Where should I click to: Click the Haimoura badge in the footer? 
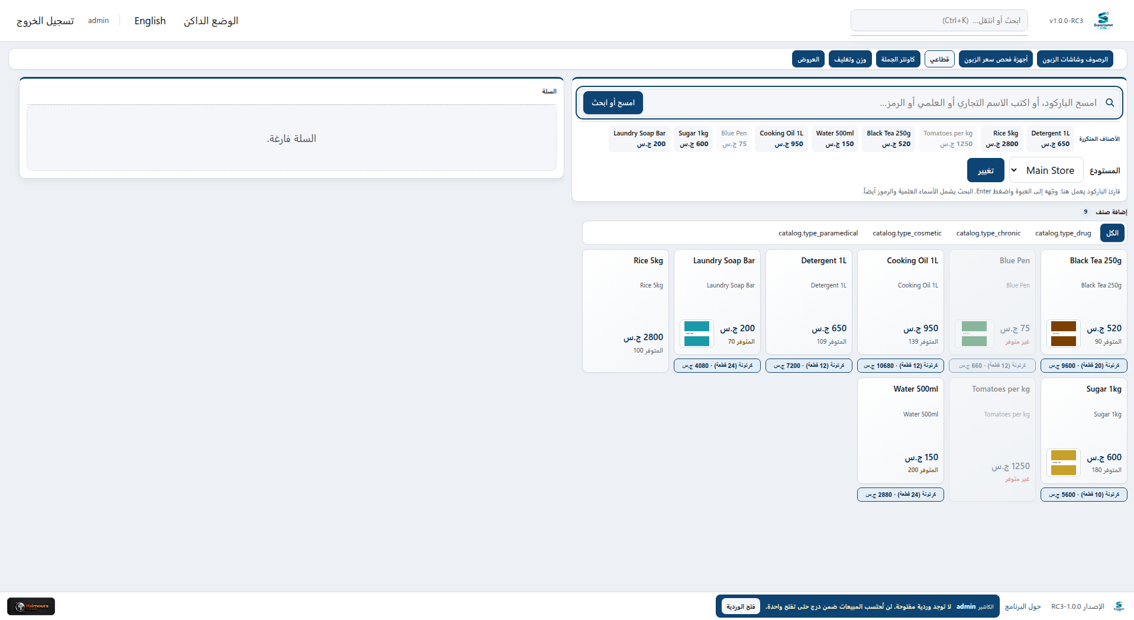(31, 606)
